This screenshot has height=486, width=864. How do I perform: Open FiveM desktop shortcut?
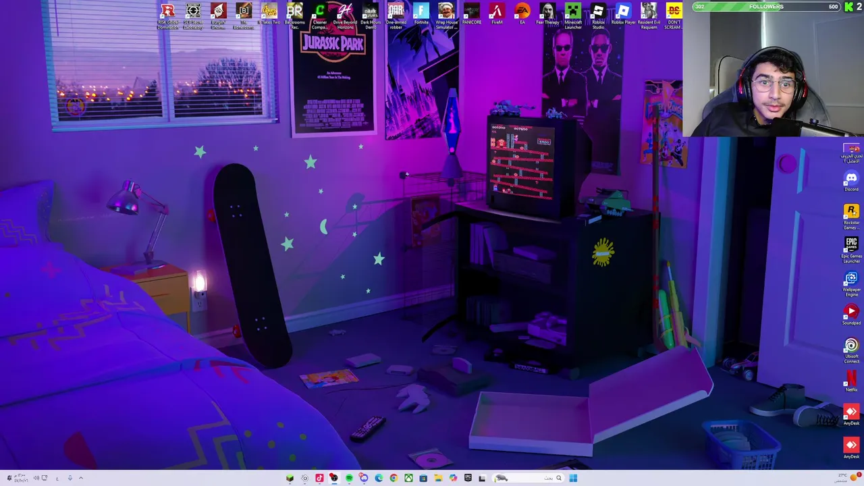click(497, 14)
